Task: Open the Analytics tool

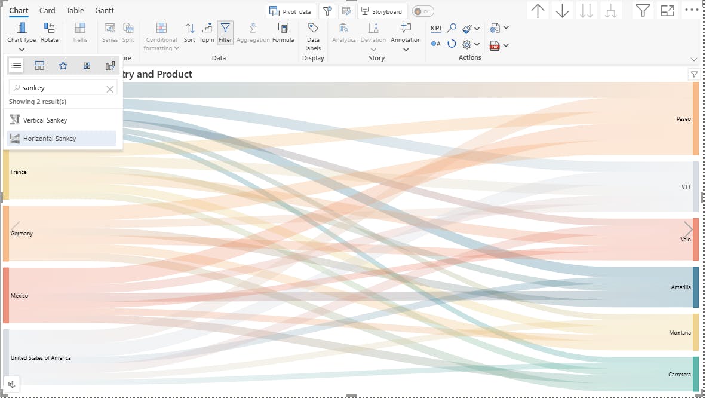Action: (x=344, y=33)
